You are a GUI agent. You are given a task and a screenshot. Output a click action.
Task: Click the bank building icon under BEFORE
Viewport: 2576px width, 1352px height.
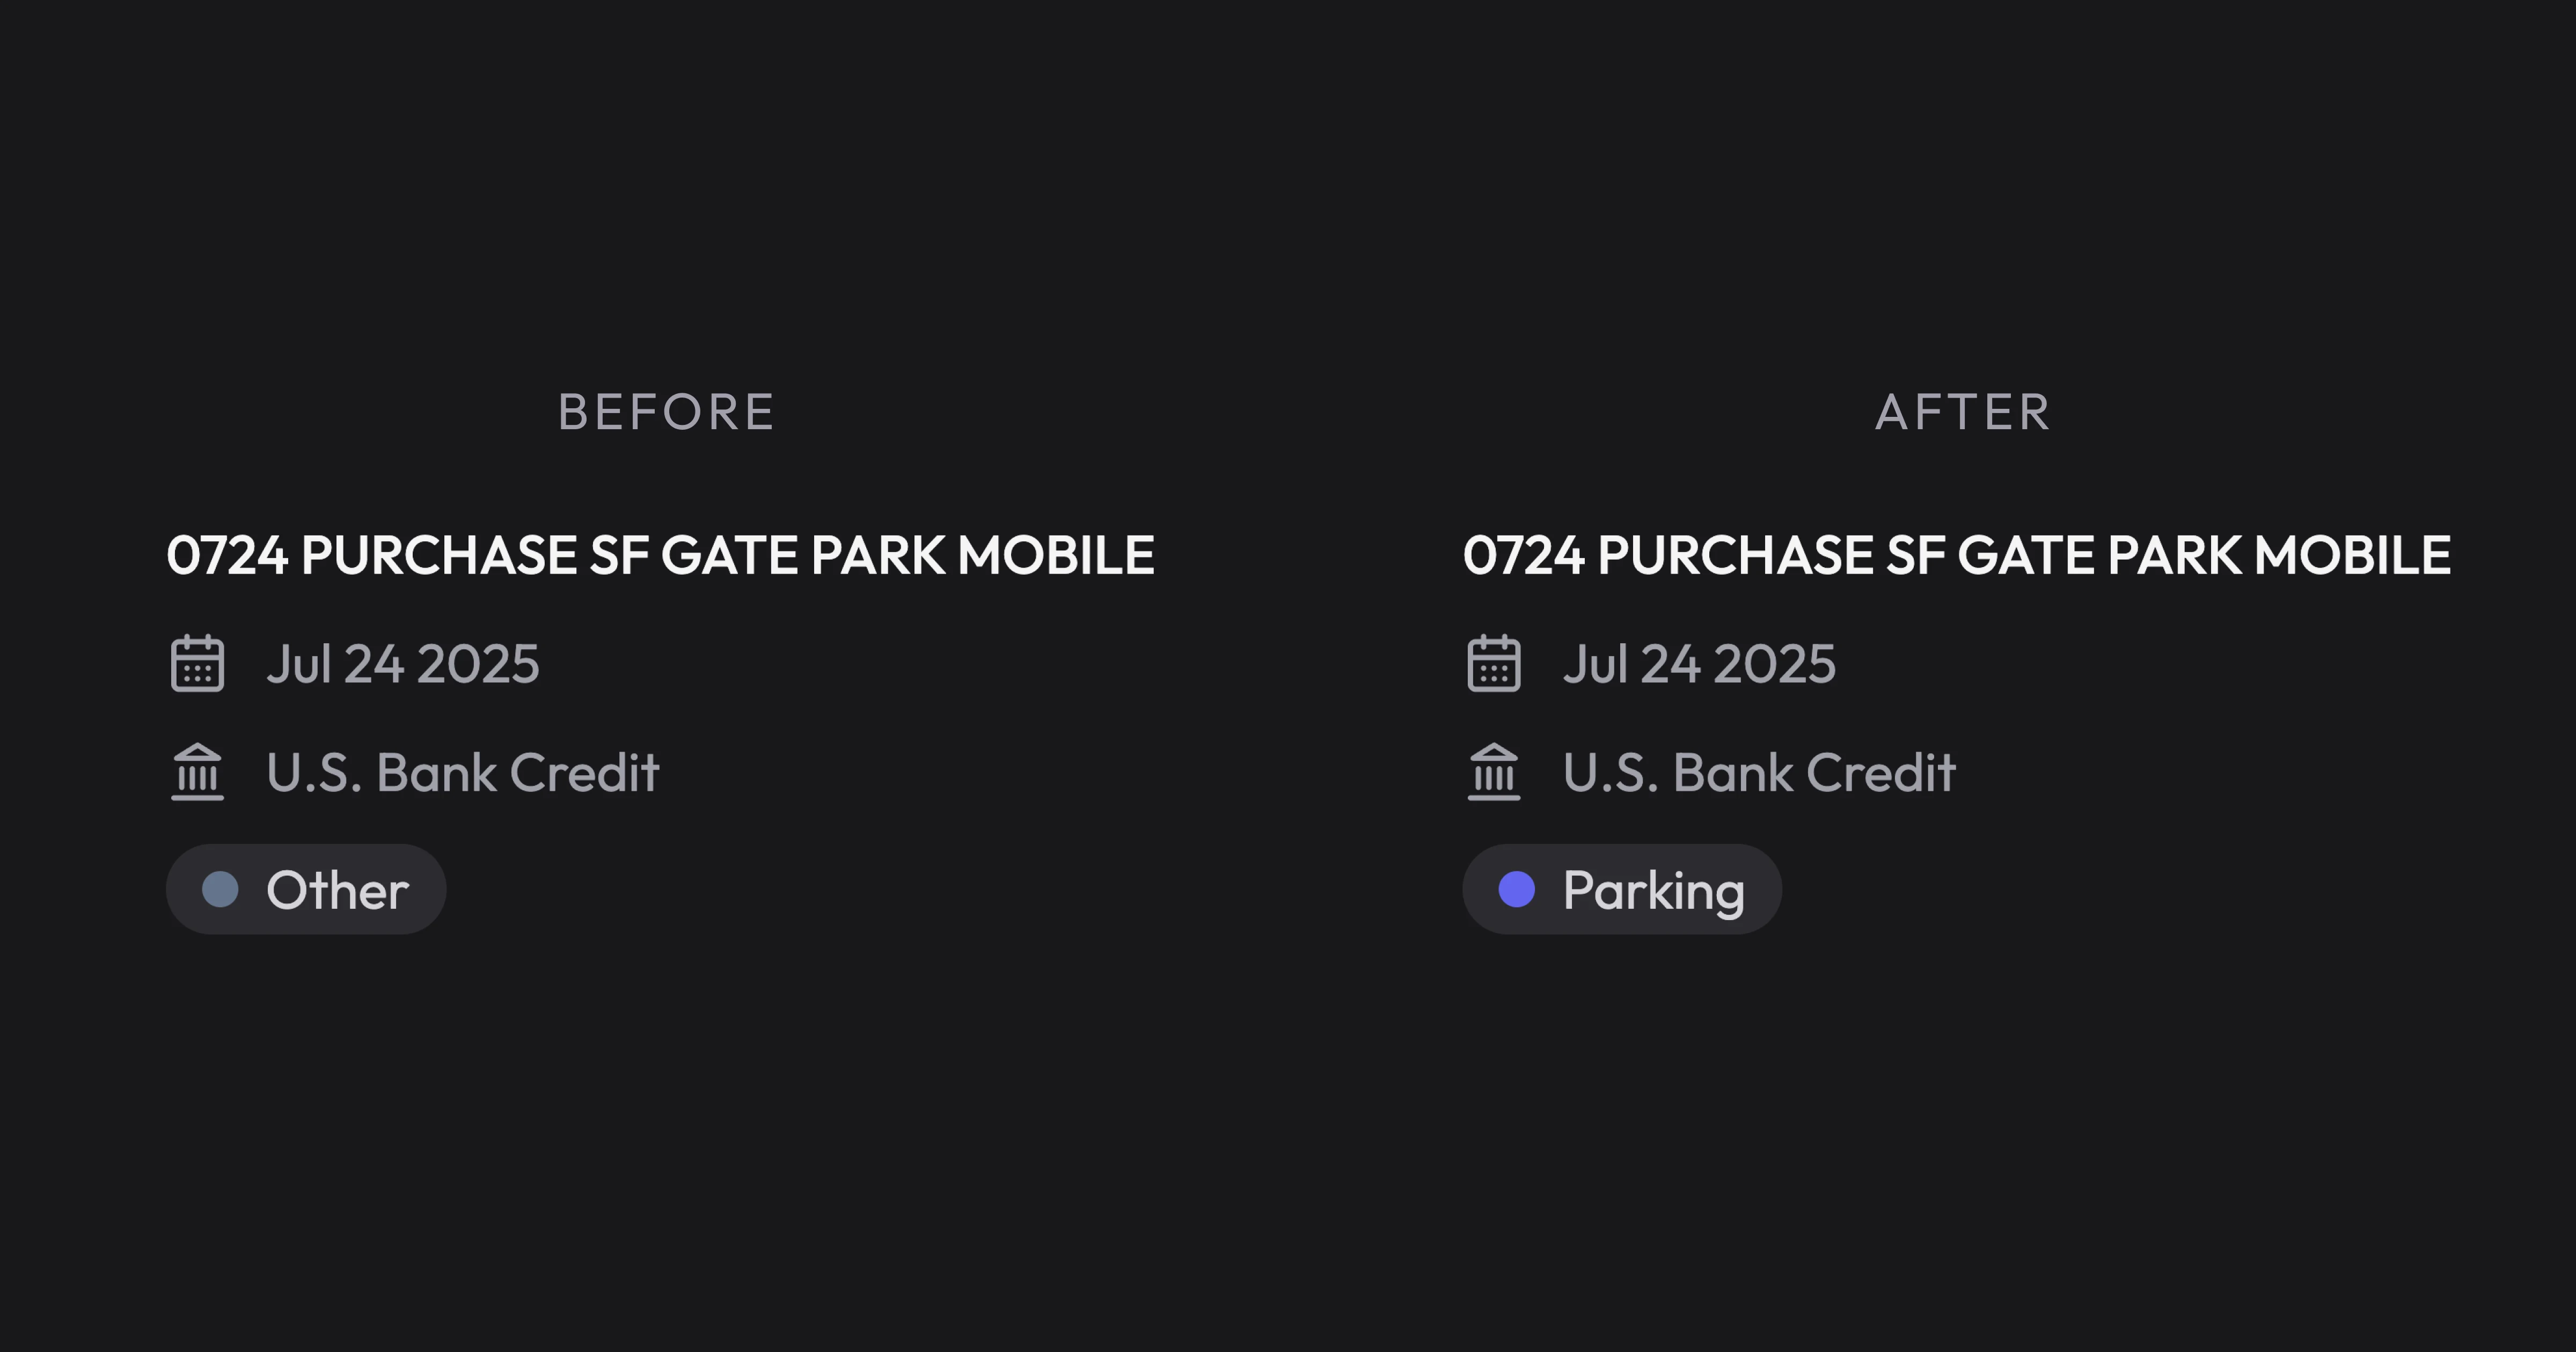(197, 772)
